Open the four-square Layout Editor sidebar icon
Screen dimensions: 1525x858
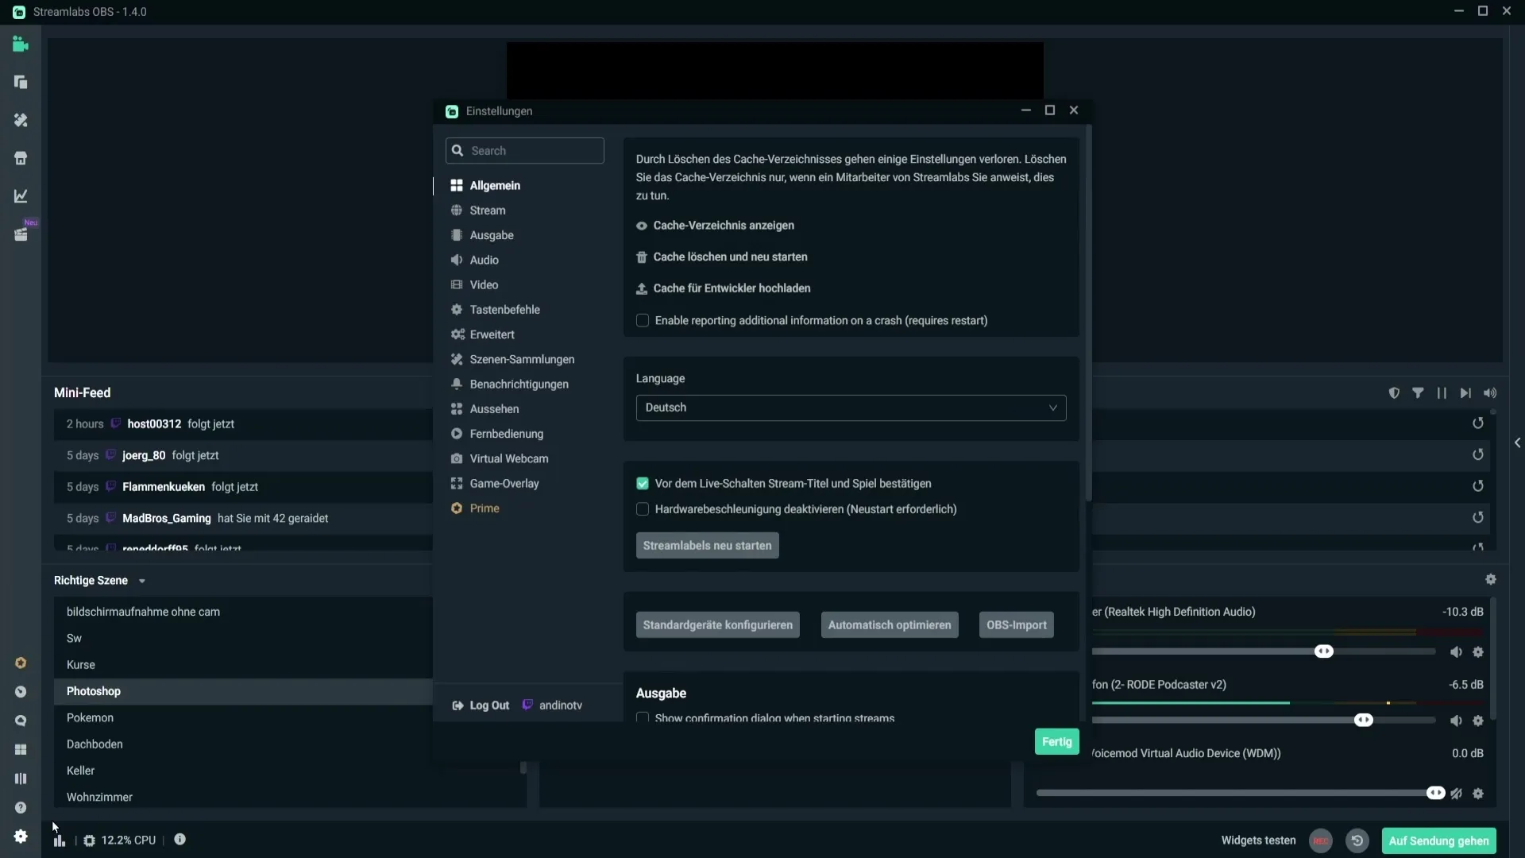pos(21,749)
